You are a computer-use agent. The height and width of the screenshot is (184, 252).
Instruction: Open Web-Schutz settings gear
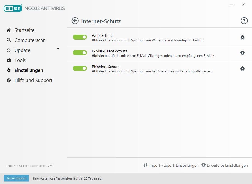242,37
